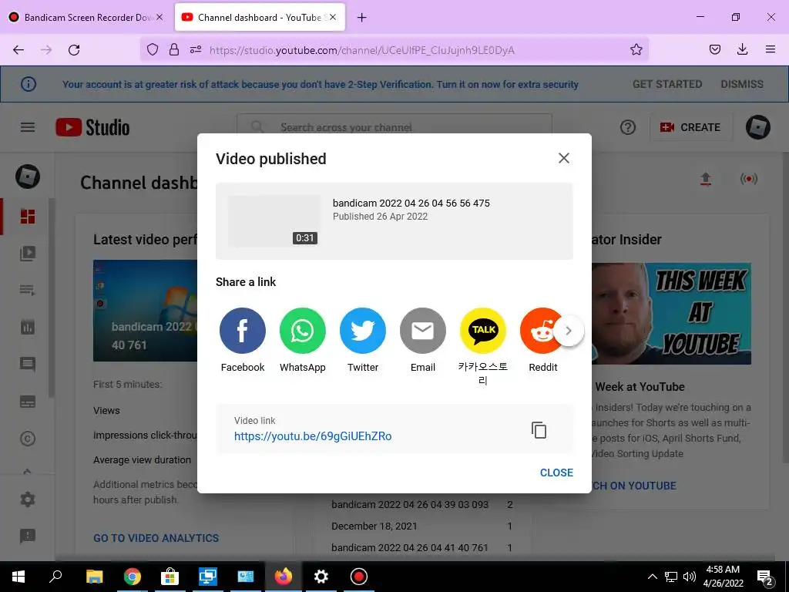Open the Content sidebar icon
789x592 pixels.
(28, 253)
